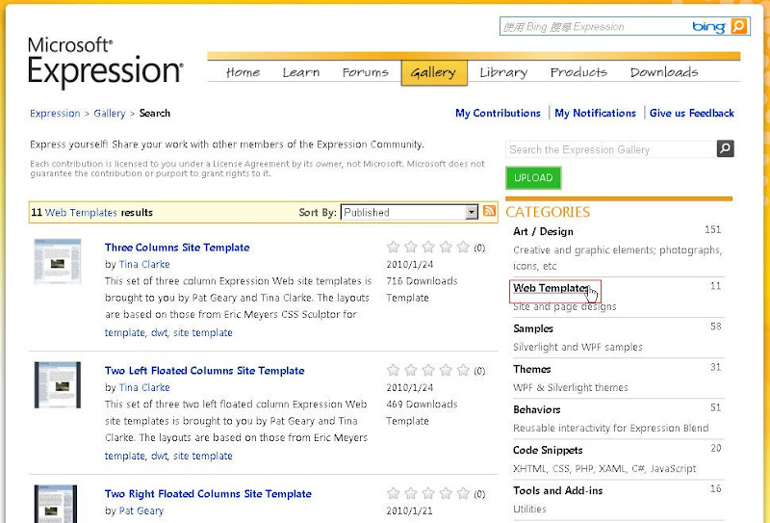Select Samples category

coord(533,328)
